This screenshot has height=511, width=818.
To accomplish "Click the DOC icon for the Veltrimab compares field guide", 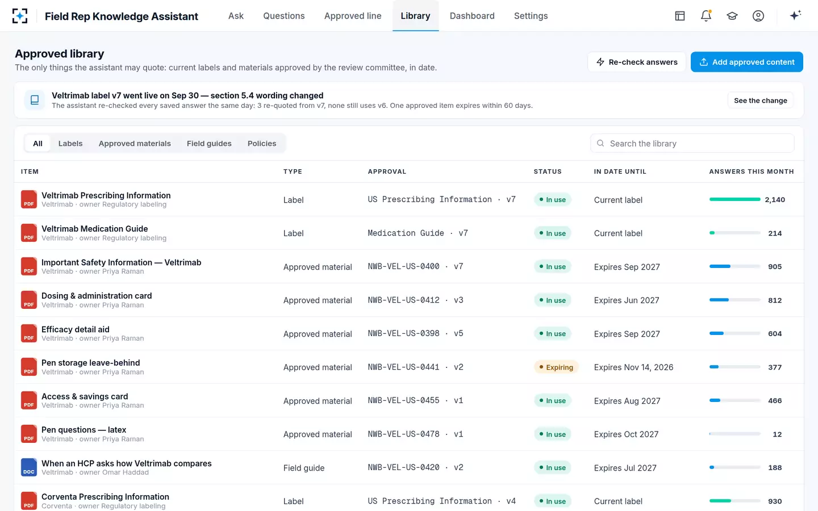I will [29, 467].
